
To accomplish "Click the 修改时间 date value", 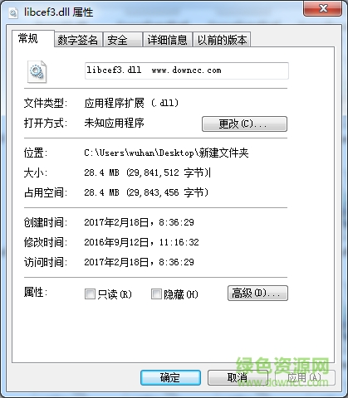I will (141, 242).
